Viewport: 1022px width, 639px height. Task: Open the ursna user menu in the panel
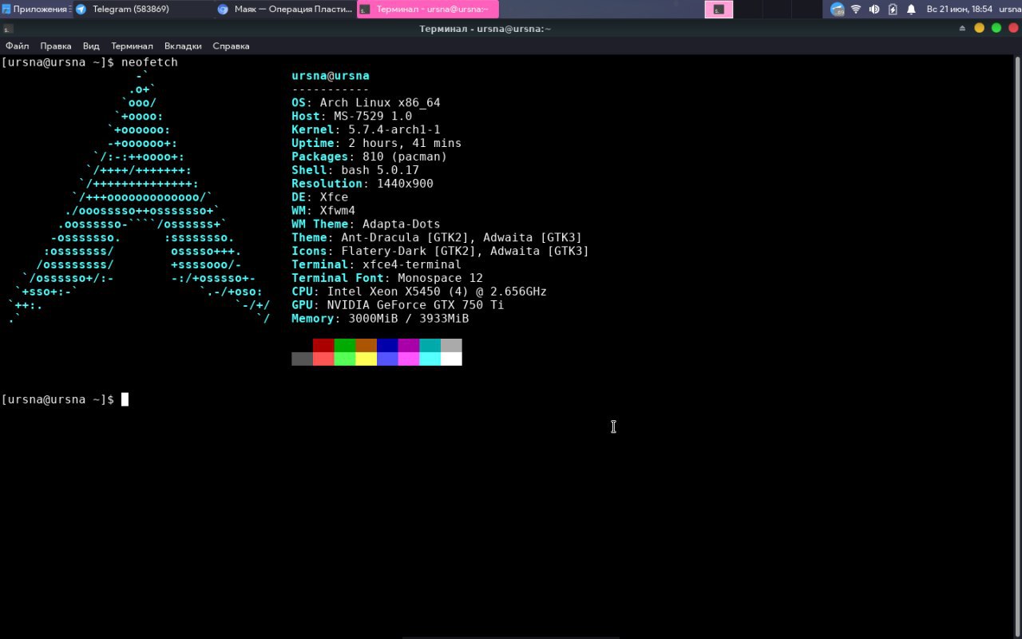[1010, 9]
